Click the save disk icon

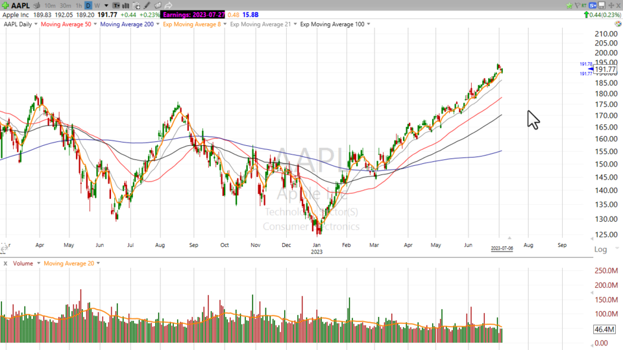pos(602,5)
